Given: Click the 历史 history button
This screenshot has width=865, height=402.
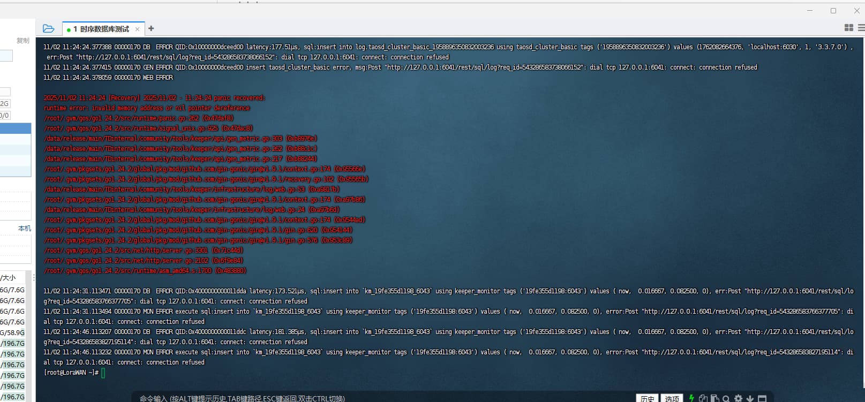Looking at the screenshot, I should [x=647, y=398].
